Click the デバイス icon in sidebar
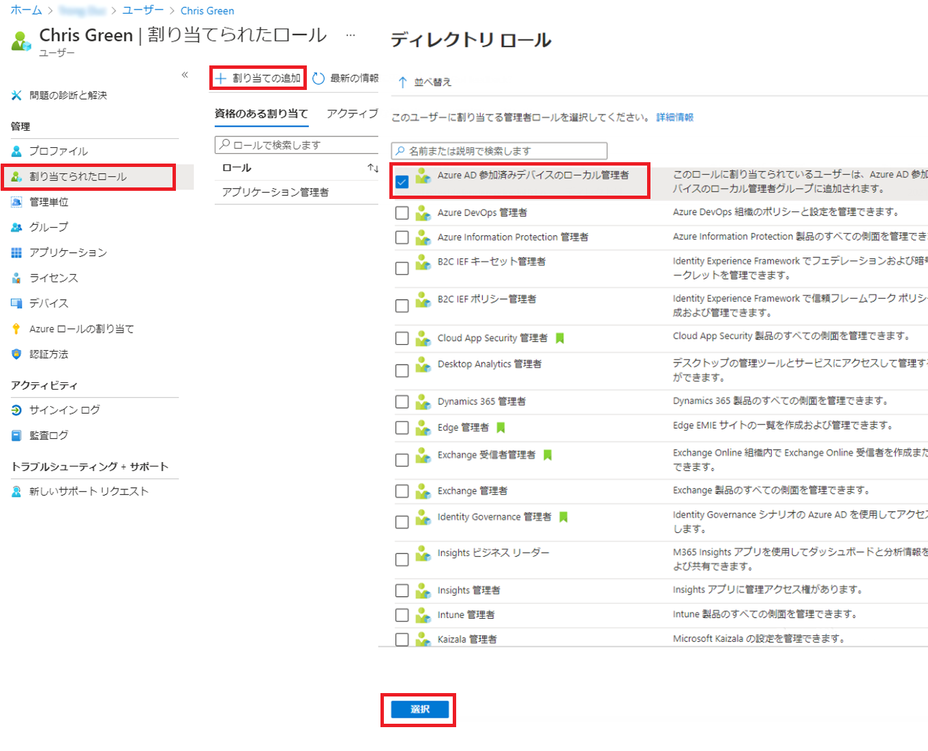The image size is (928, 751). [16, 303]
